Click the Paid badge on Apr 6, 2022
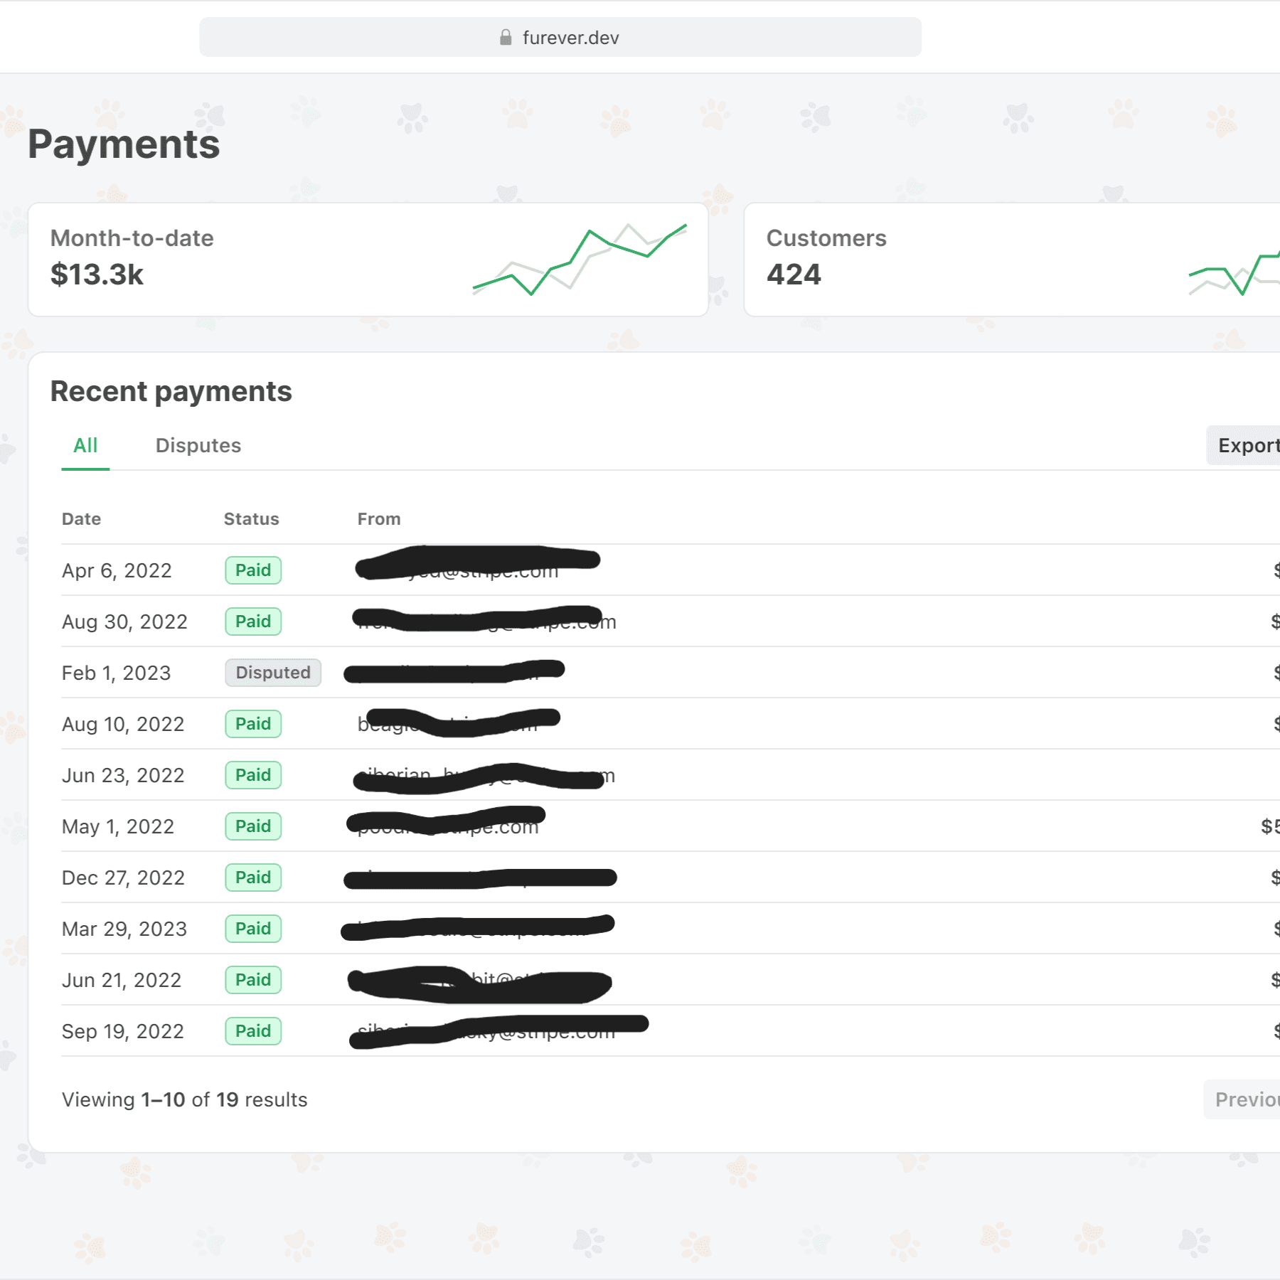The image size is (1280, 1280). click(253, 570)
